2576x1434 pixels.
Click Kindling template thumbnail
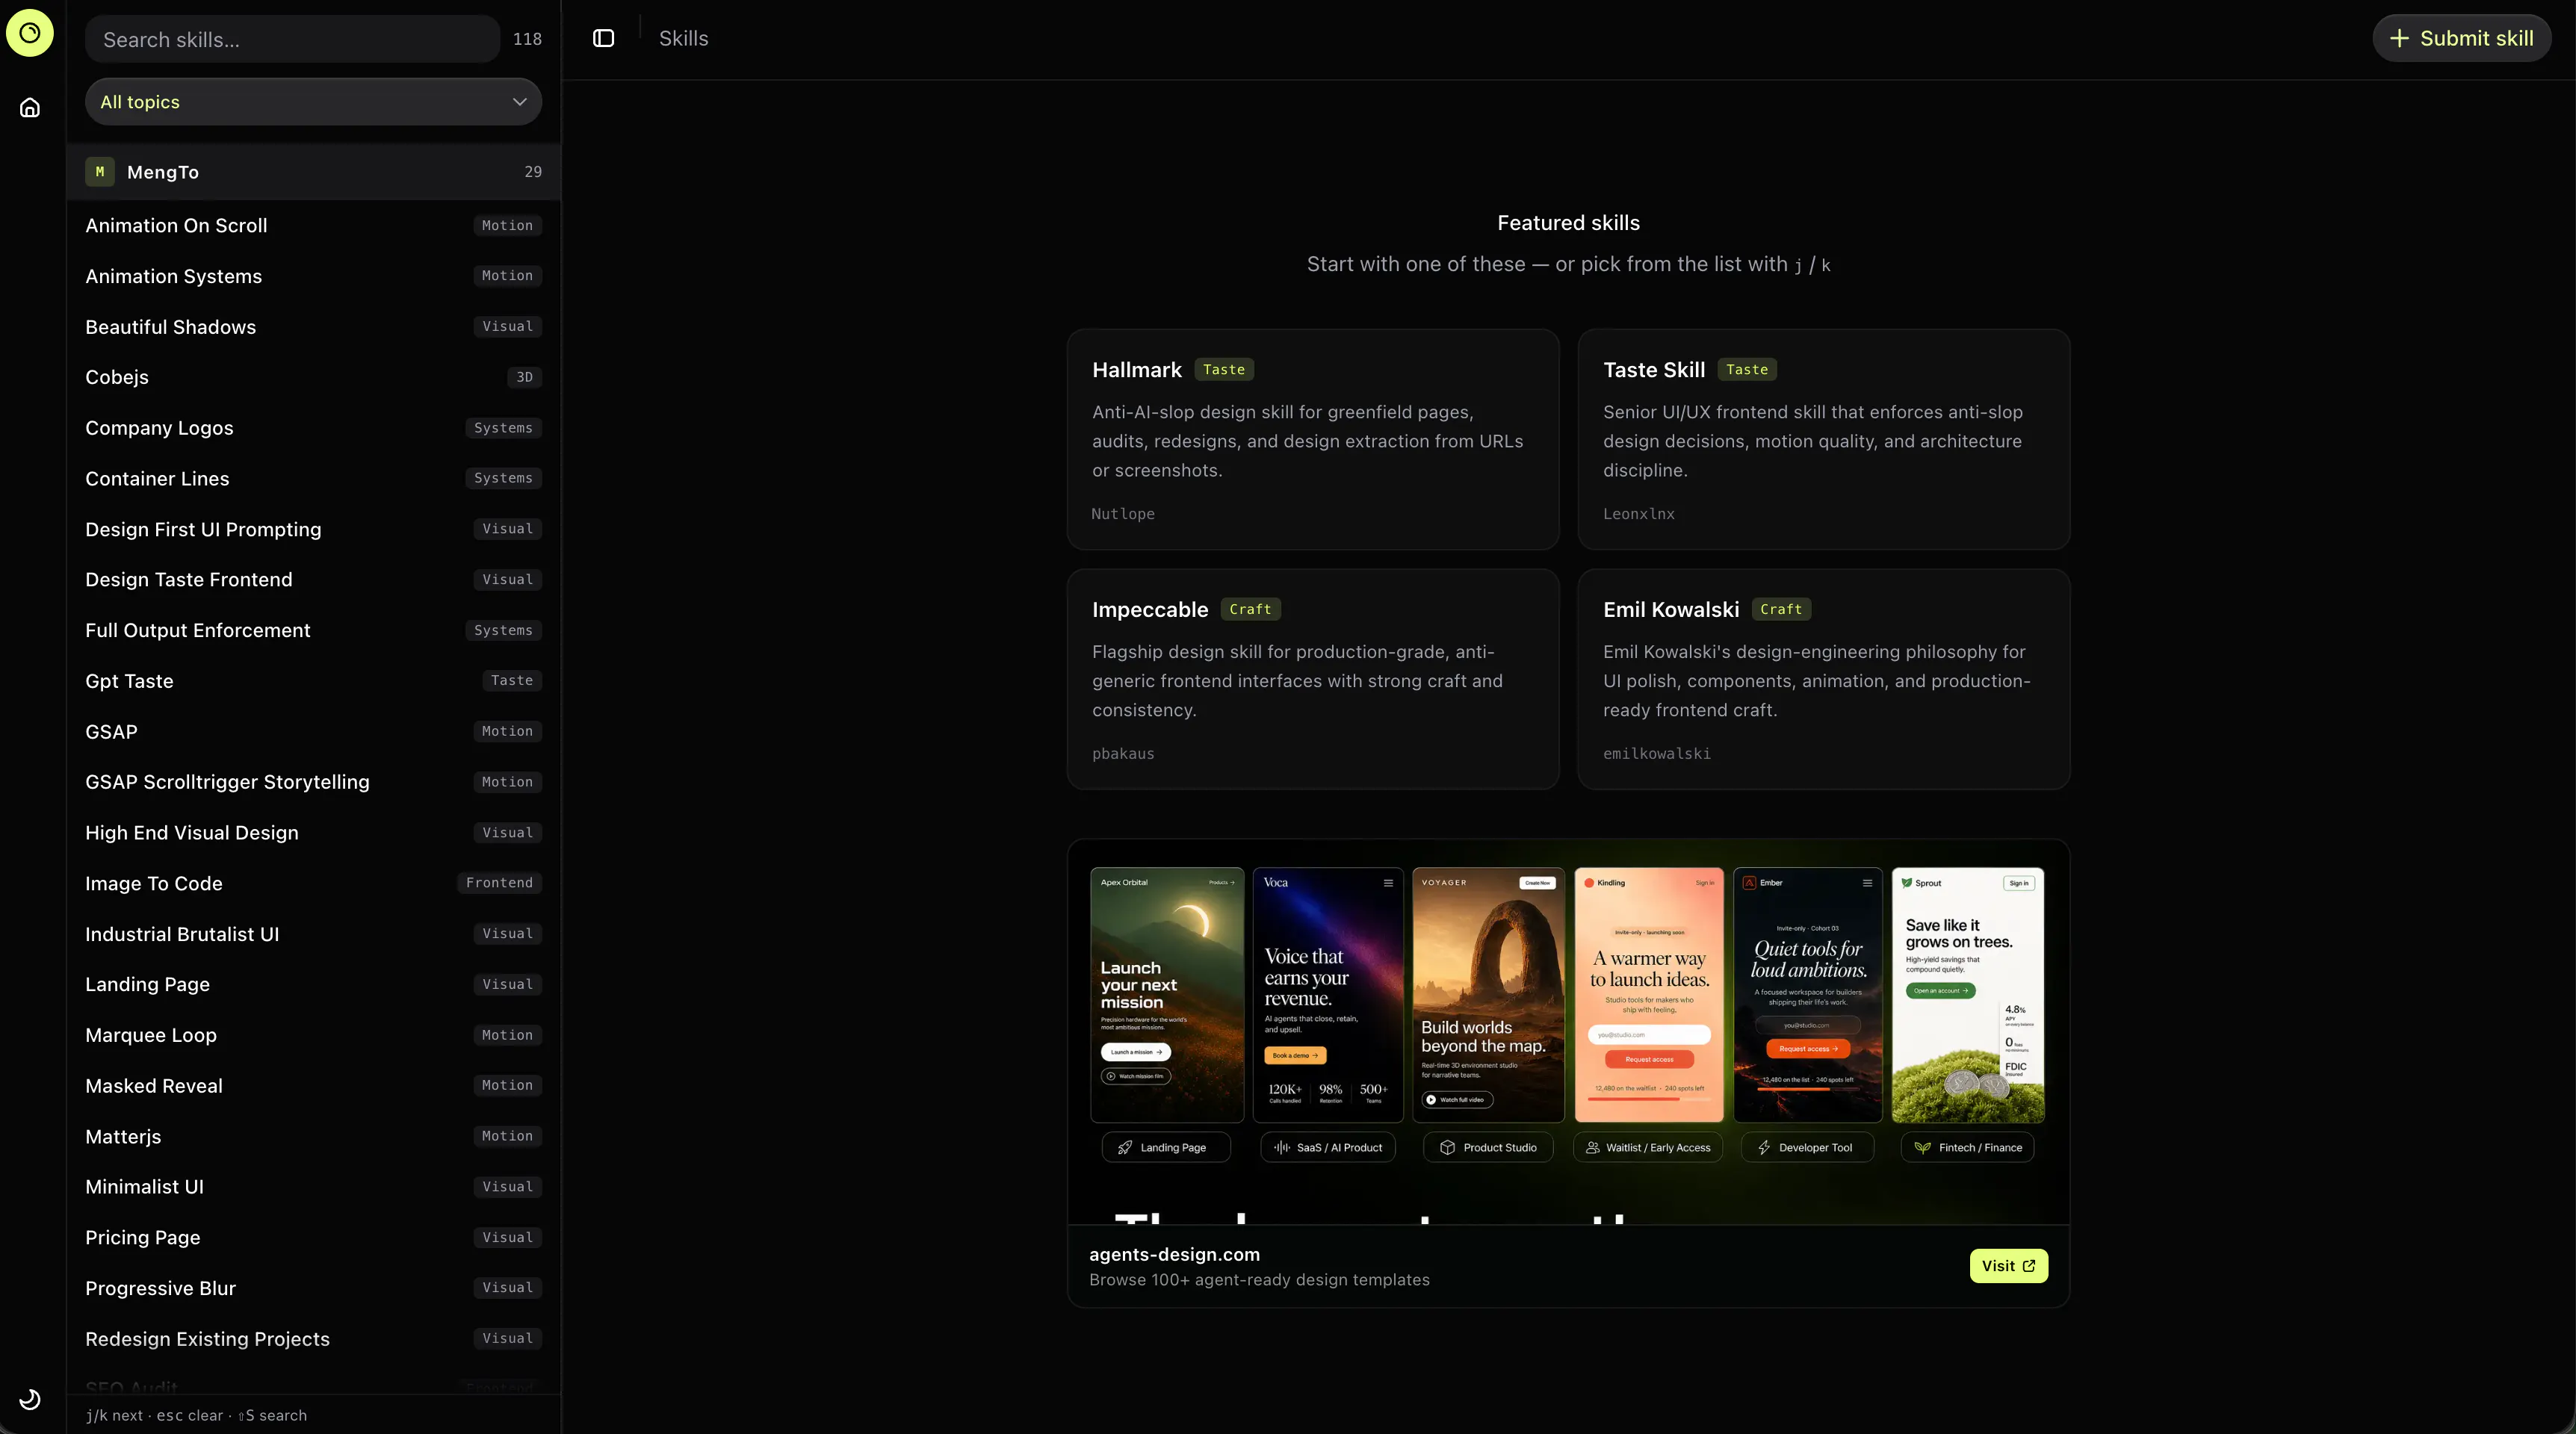coord(1649,995)
